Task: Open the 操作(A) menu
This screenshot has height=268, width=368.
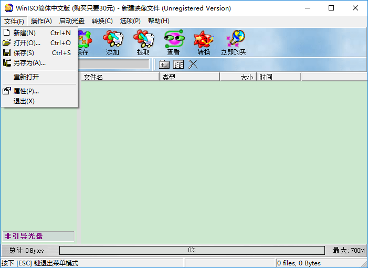Action: click(41, 21)
